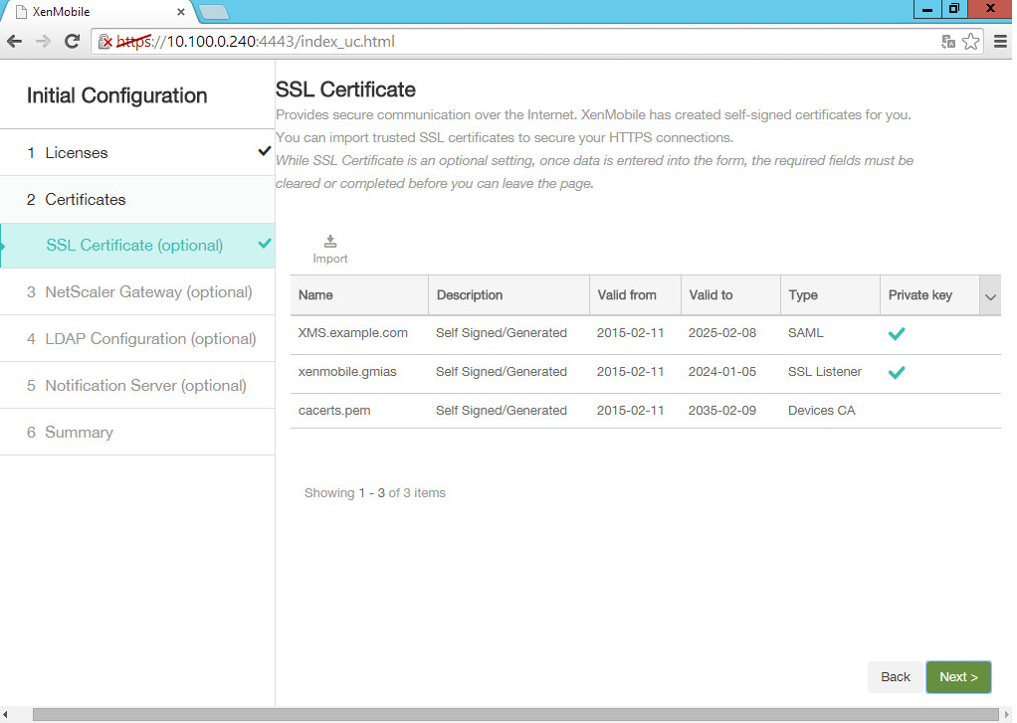Click the left scroll arrow on horizontal scrollbar
This screenshot has height=723, width=1017.
click(5, 715)
